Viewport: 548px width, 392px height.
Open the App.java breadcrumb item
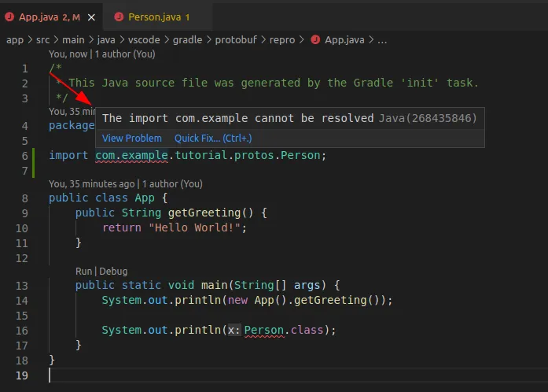pyautogui.click(x=344, y=40)
